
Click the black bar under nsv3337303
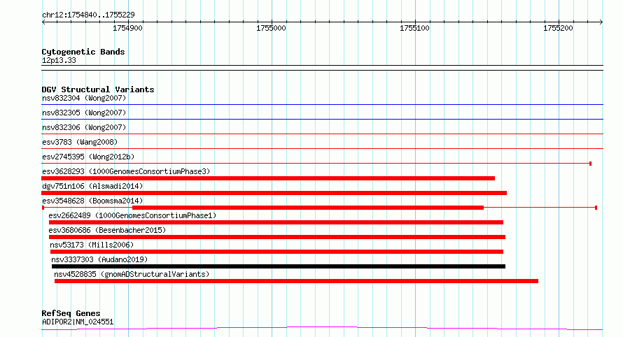[x=279, y=266]
